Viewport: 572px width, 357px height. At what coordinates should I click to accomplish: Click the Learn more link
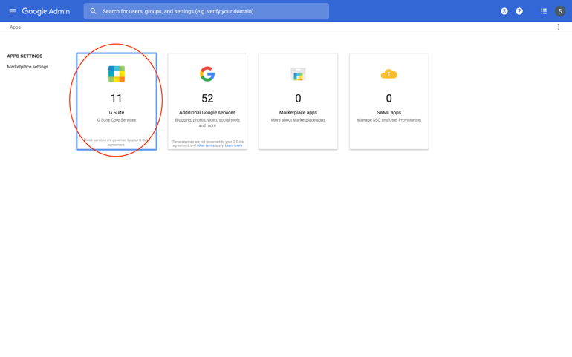click(x=233, y=145)
